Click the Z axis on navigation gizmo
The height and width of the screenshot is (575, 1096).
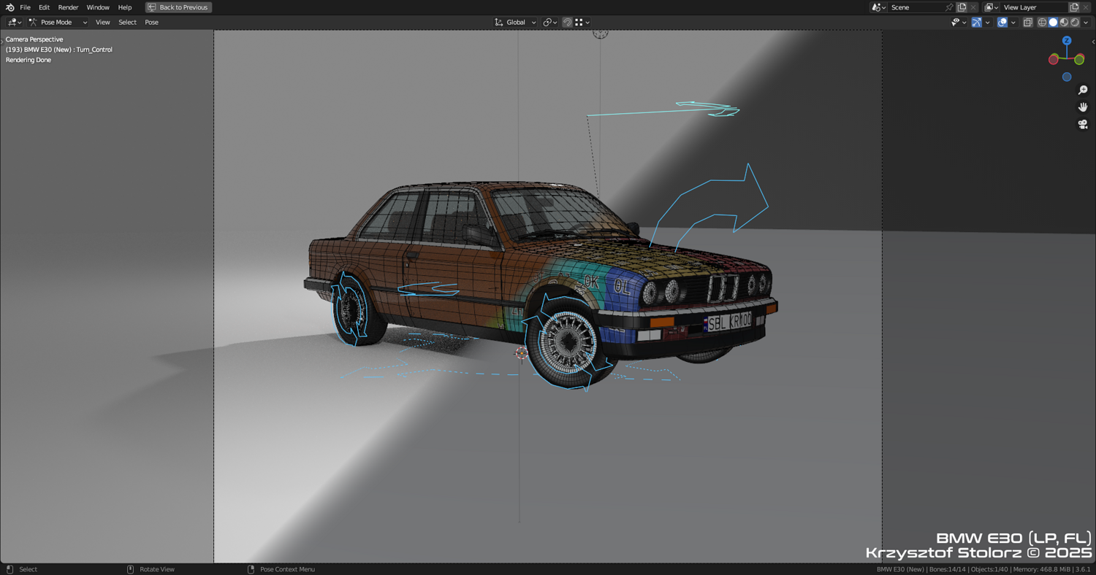coord(1067,41)
